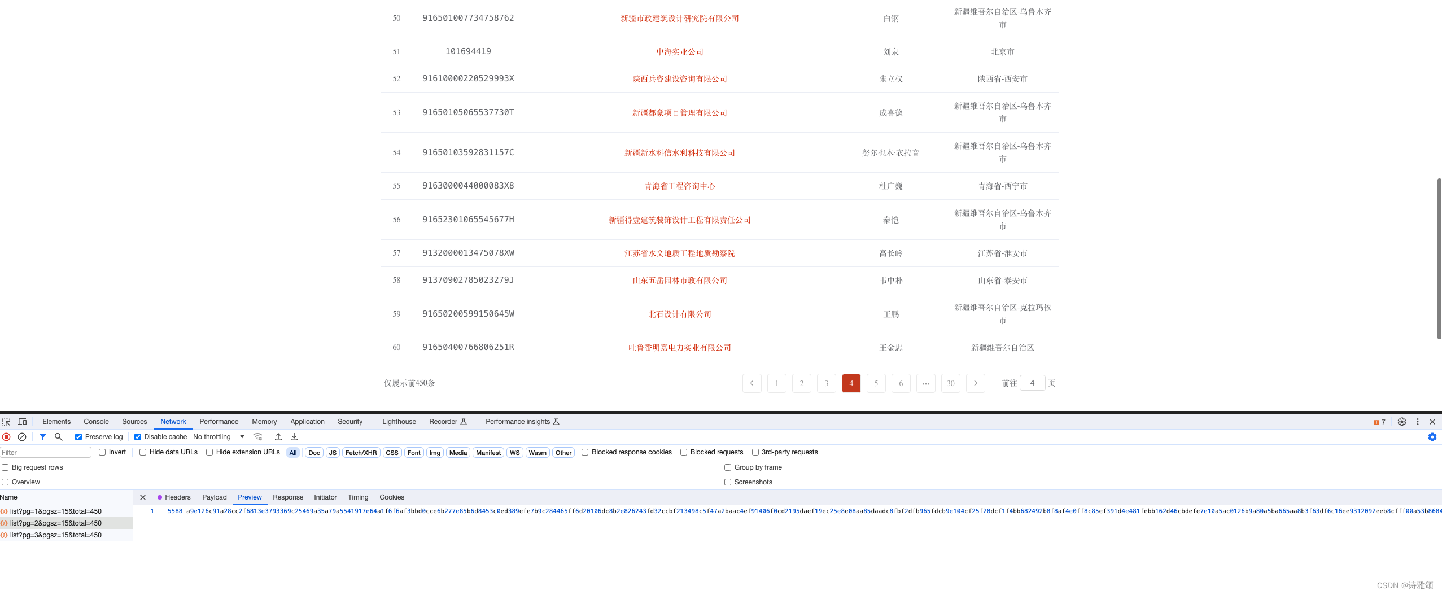Open the network search magnifier

58,437
